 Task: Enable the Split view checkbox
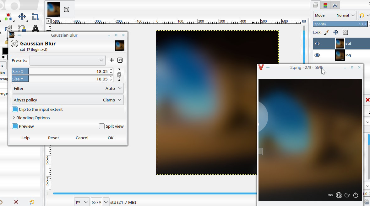coord(102,126)
